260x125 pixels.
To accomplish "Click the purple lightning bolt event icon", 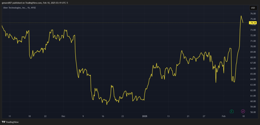I will pos(243,111).
